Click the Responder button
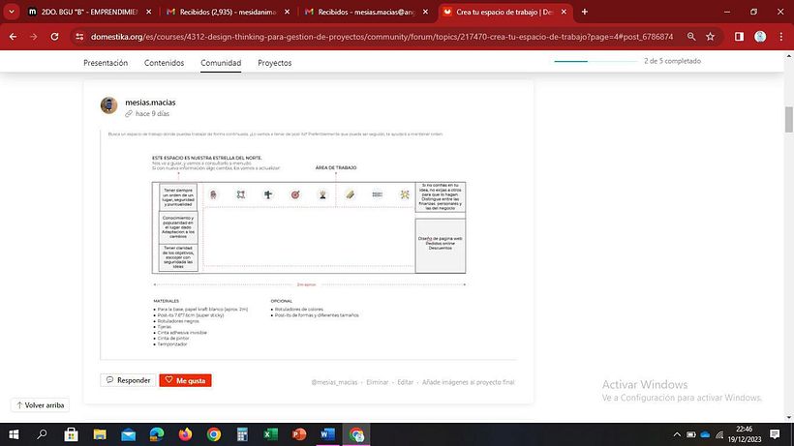 coord(128,380)
